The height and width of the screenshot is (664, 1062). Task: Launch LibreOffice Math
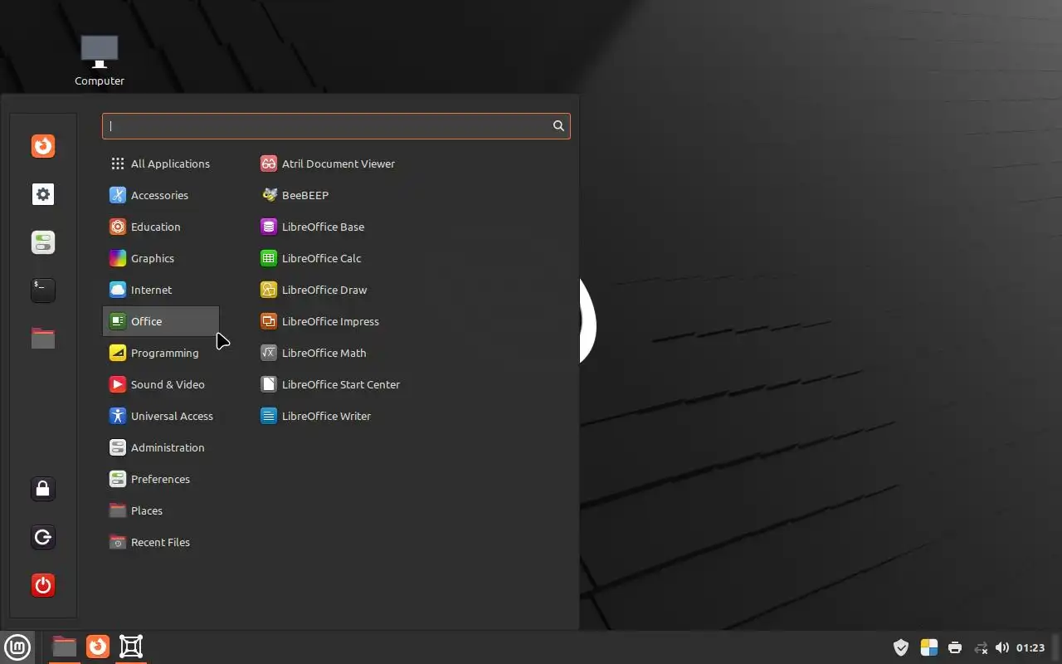click(314, 353)
